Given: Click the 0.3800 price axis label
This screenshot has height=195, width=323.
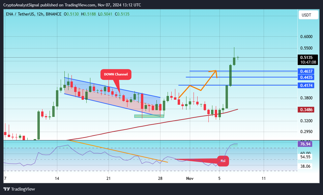Looking at the screenshot, I should tap(306, 98).
